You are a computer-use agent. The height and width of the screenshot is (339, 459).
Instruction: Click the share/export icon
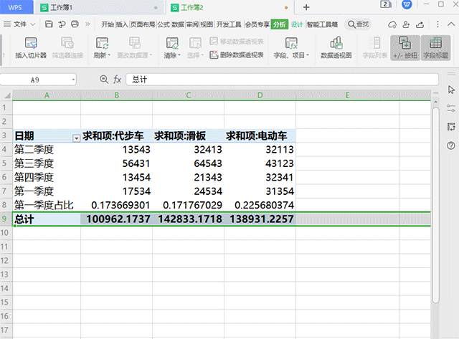pyautogui.click(x=420, y=24)
